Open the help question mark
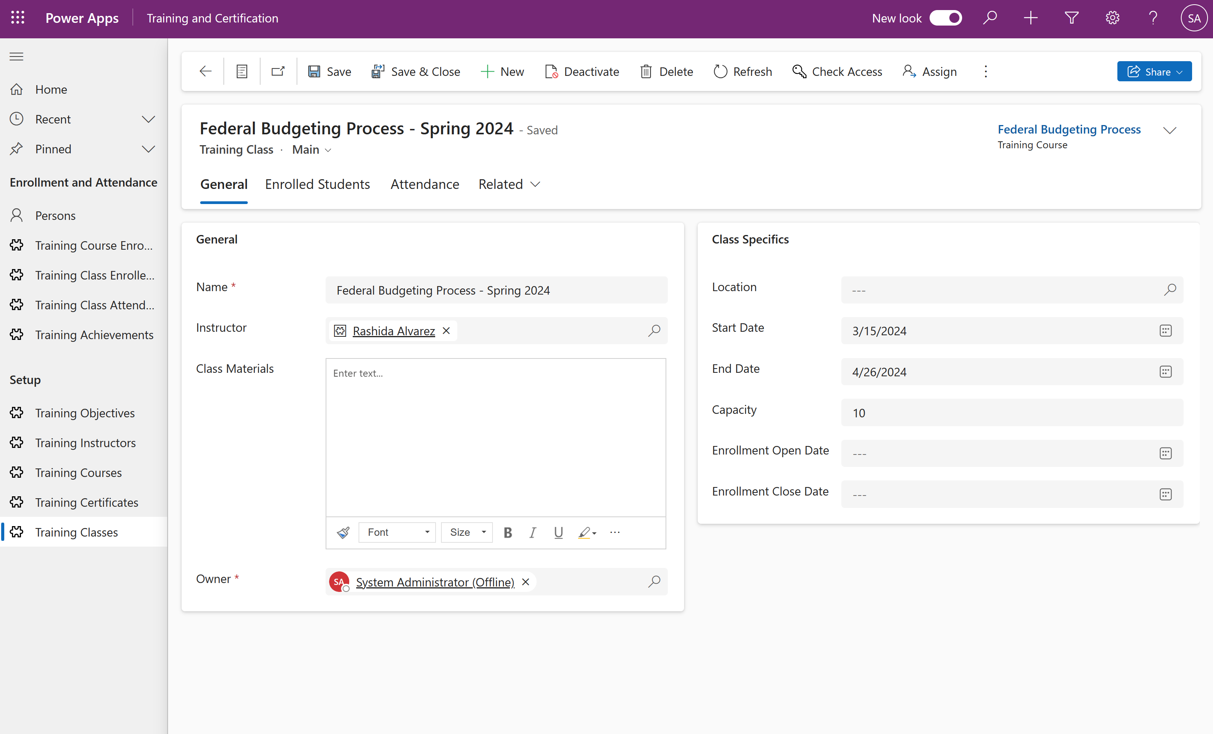Image resolution: width=1213 pixels, height=734 pixels. 1153,18
